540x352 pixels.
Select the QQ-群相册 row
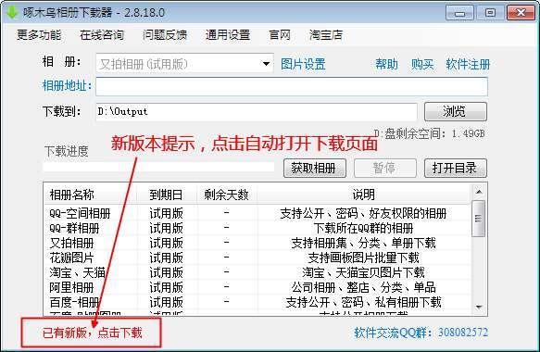[x=257, y=228]
